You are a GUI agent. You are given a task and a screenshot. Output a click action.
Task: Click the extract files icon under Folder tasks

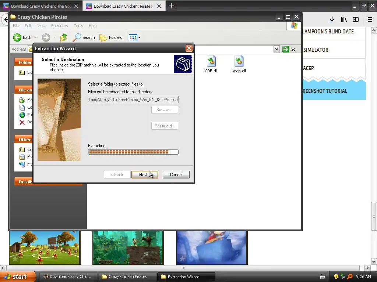[x=22, y=72]
